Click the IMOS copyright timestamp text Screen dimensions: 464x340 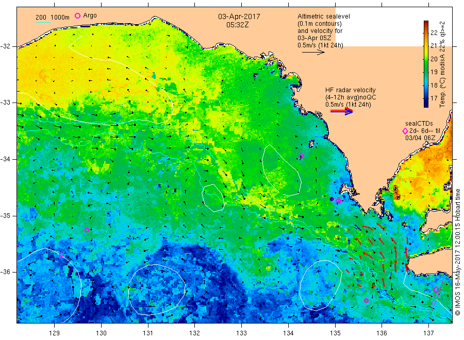(x=458, y=252)
